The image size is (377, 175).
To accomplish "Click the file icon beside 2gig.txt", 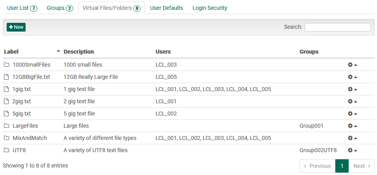I will [6, 101].
